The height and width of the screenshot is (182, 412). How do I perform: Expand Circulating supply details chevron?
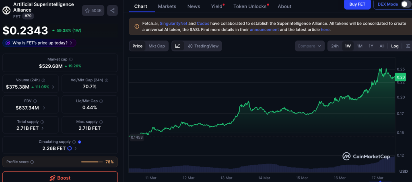pyautogui.click(x=75, y=148)
